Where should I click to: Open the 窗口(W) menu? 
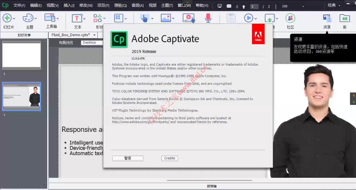(184, 5)
